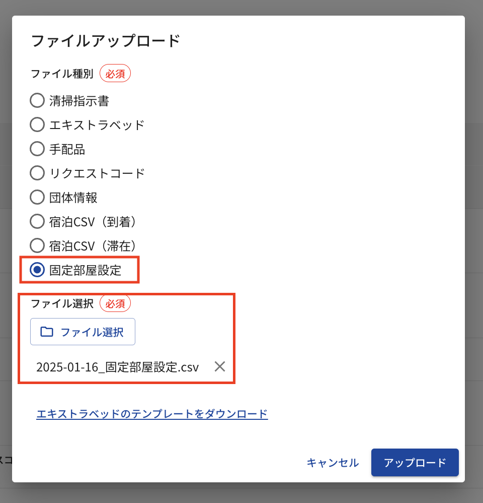This screenshot has width=483, height=503.
Task: Remove the selected CSV file with the X icon
Action: [219, 366]
